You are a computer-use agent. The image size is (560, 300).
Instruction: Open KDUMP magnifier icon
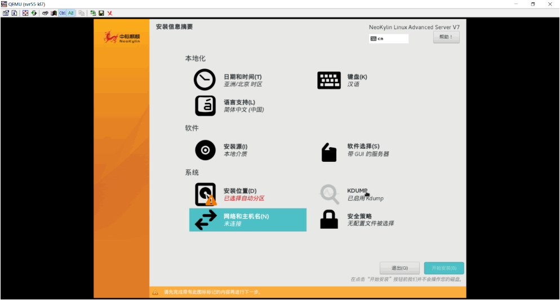[329, 194]
